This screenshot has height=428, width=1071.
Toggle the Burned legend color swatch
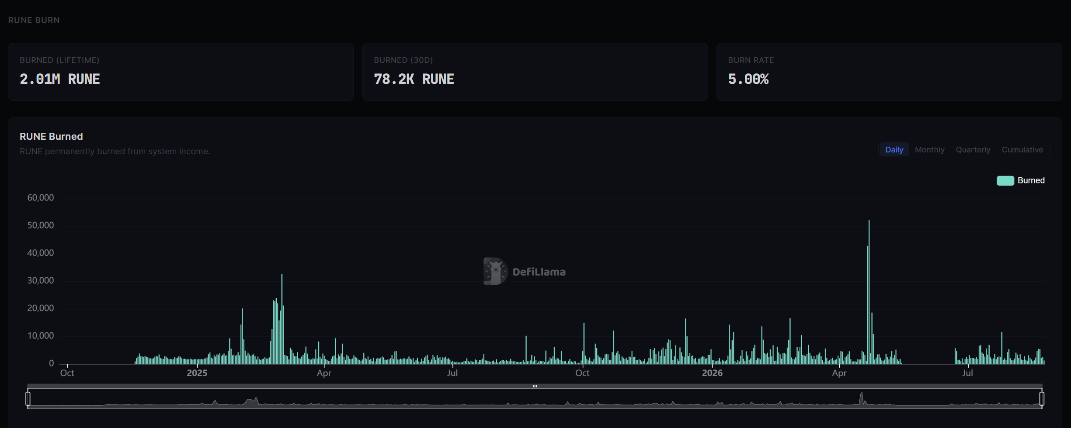[1005, 181]
